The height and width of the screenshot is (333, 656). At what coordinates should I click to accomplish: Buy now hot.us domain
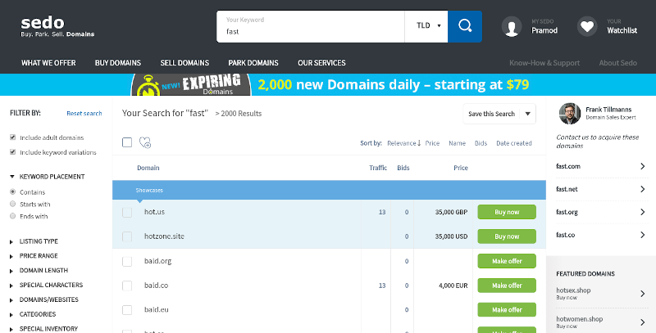pyautogui.click(x=507, y=212)
